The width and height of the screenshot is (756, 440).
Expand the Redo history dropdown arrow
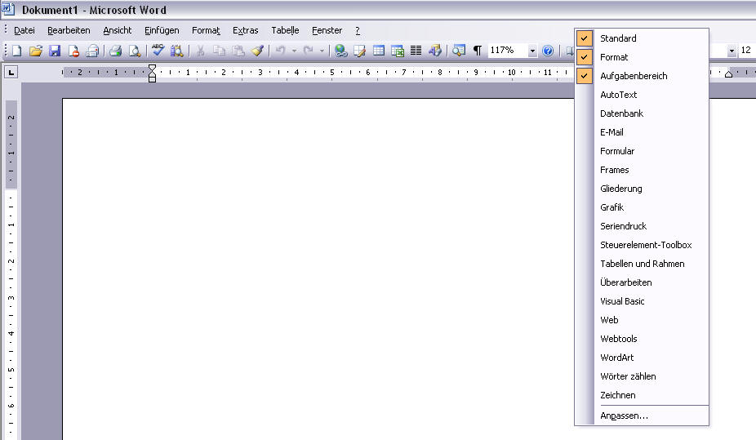tap(322, 51)
